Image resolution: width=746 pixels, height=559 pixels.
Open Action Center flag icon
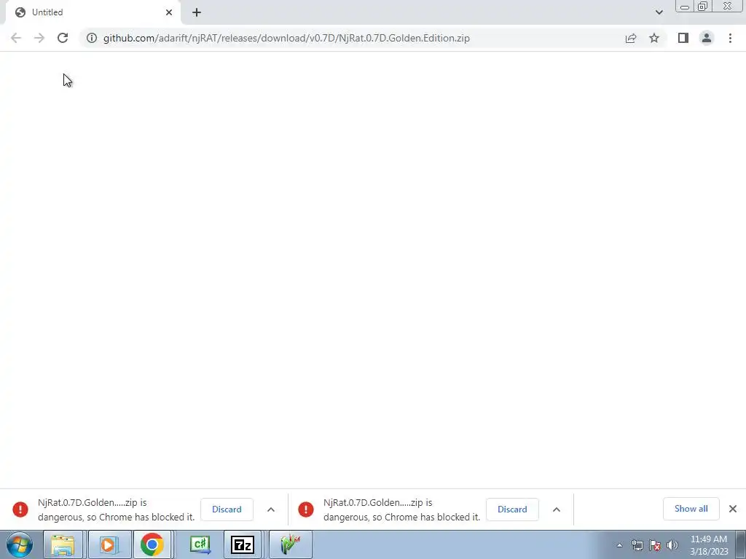click(x=655, y=545)
